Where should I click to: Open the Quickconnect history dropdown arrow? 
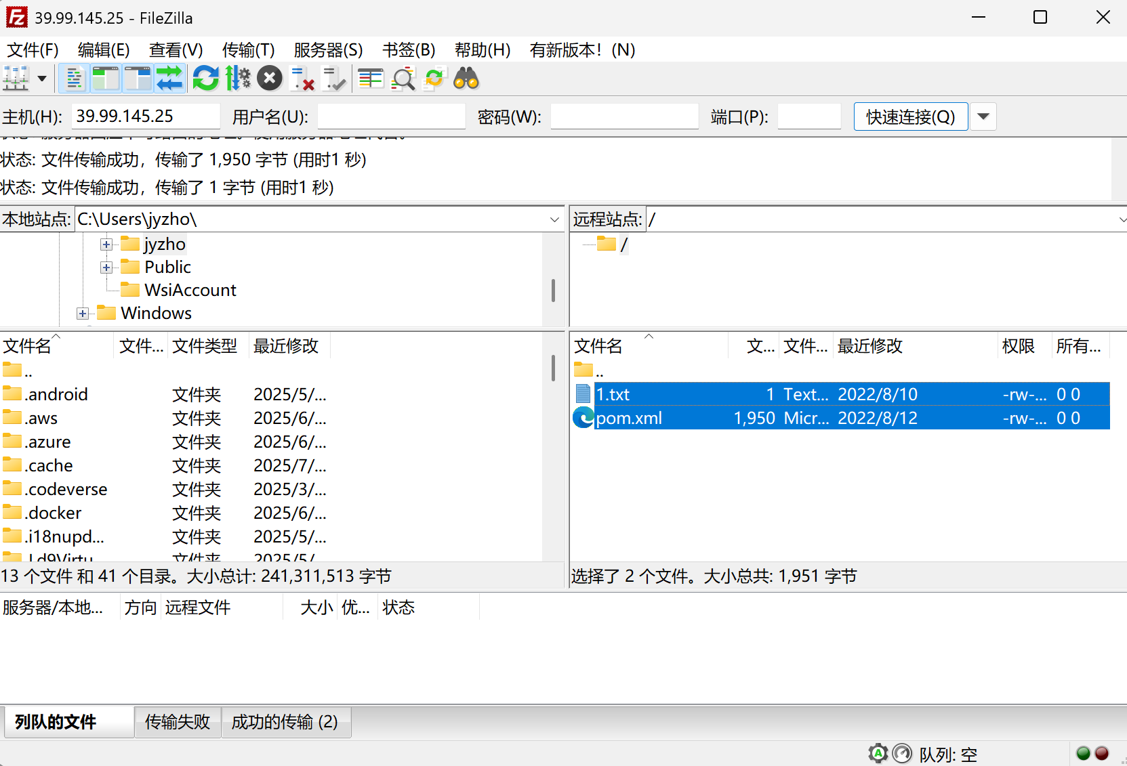(x=983, y=116)
